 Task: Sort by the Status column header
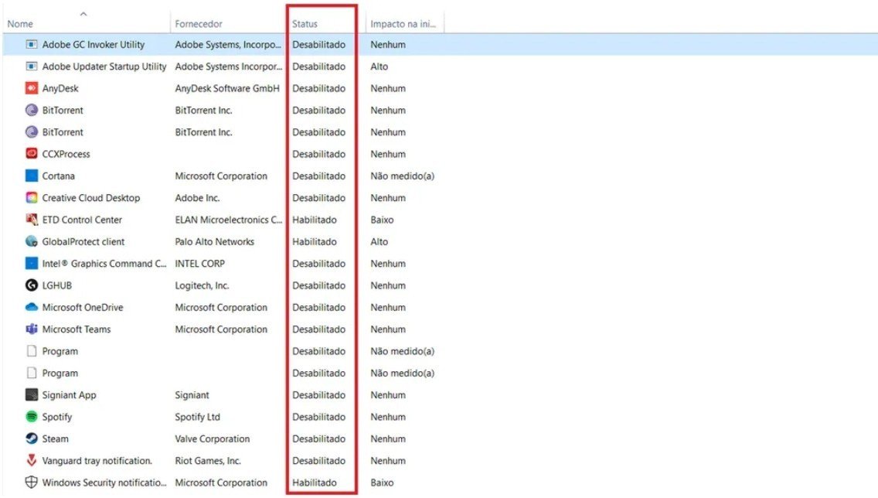[x=305, y=24]
